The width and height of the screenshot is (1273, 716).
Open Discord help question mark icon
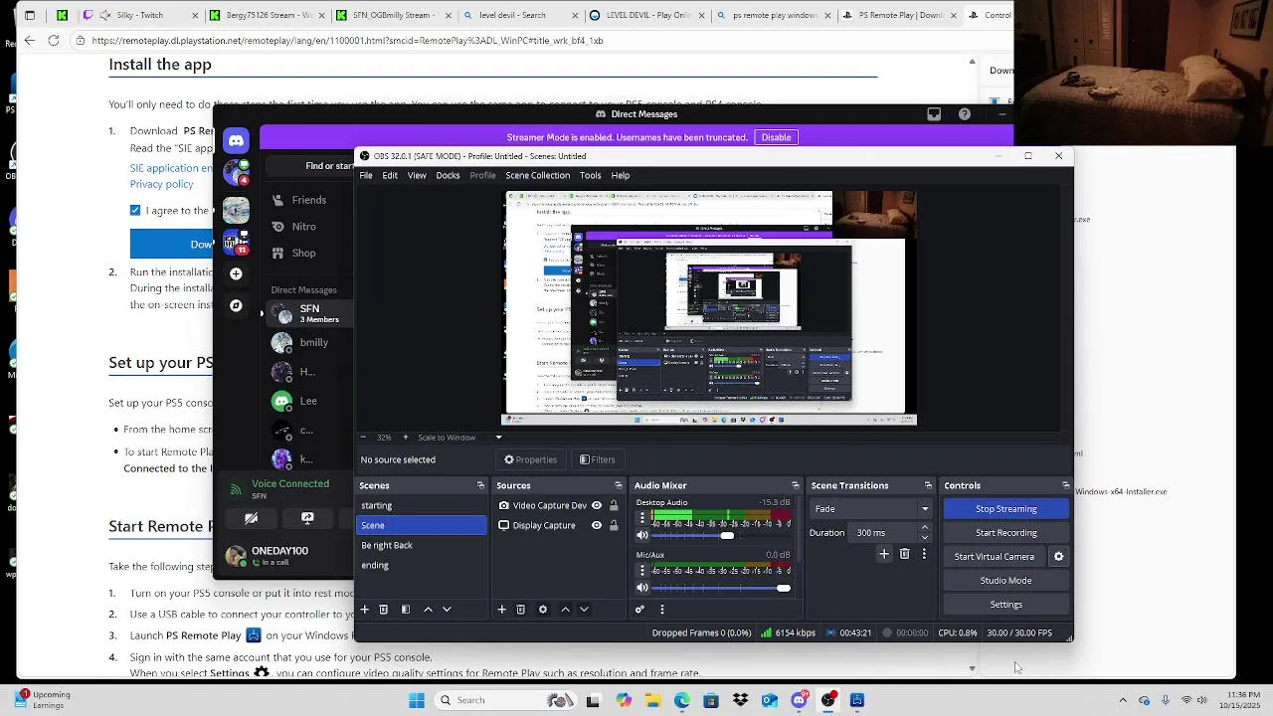pos(964,114)
